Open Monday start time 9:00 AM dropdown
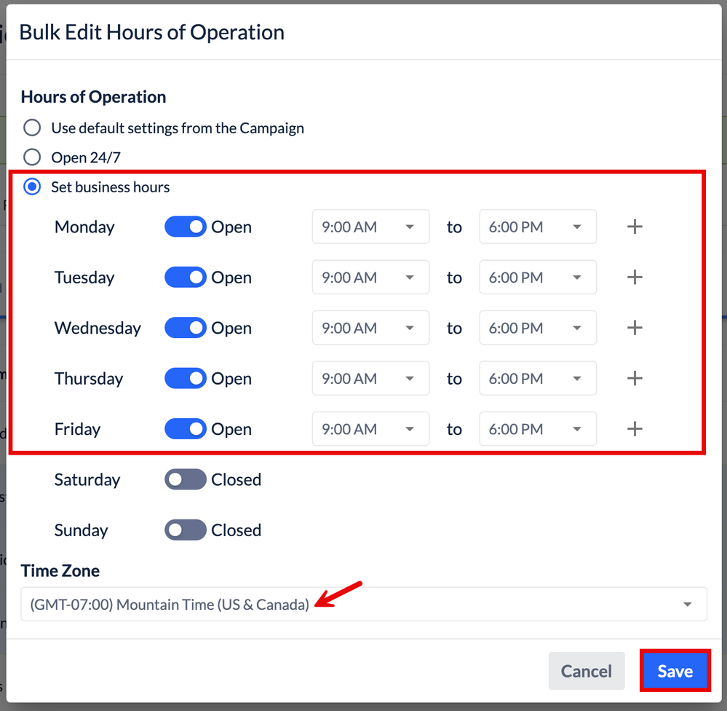 coord(370,227)
